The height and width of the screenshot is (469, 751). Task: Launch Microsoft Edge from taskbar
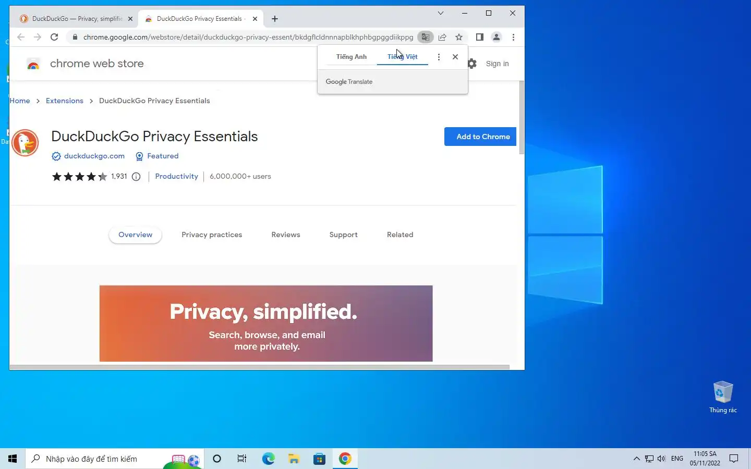click(268, 459)
